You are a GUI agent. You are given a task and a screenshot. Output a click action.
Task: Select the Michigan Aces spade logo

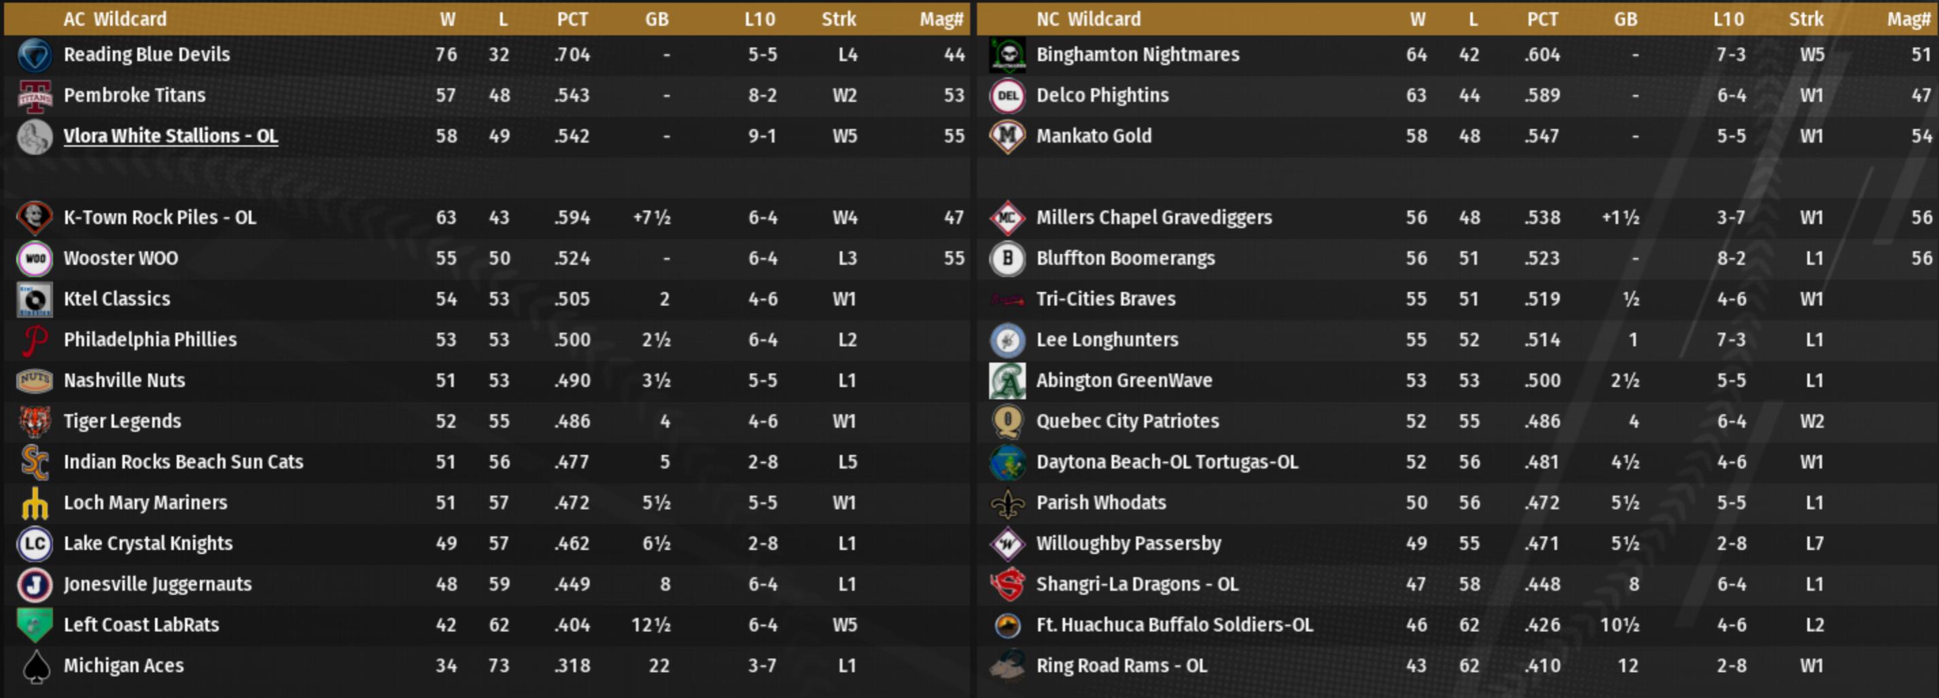[x=35, y=666]
